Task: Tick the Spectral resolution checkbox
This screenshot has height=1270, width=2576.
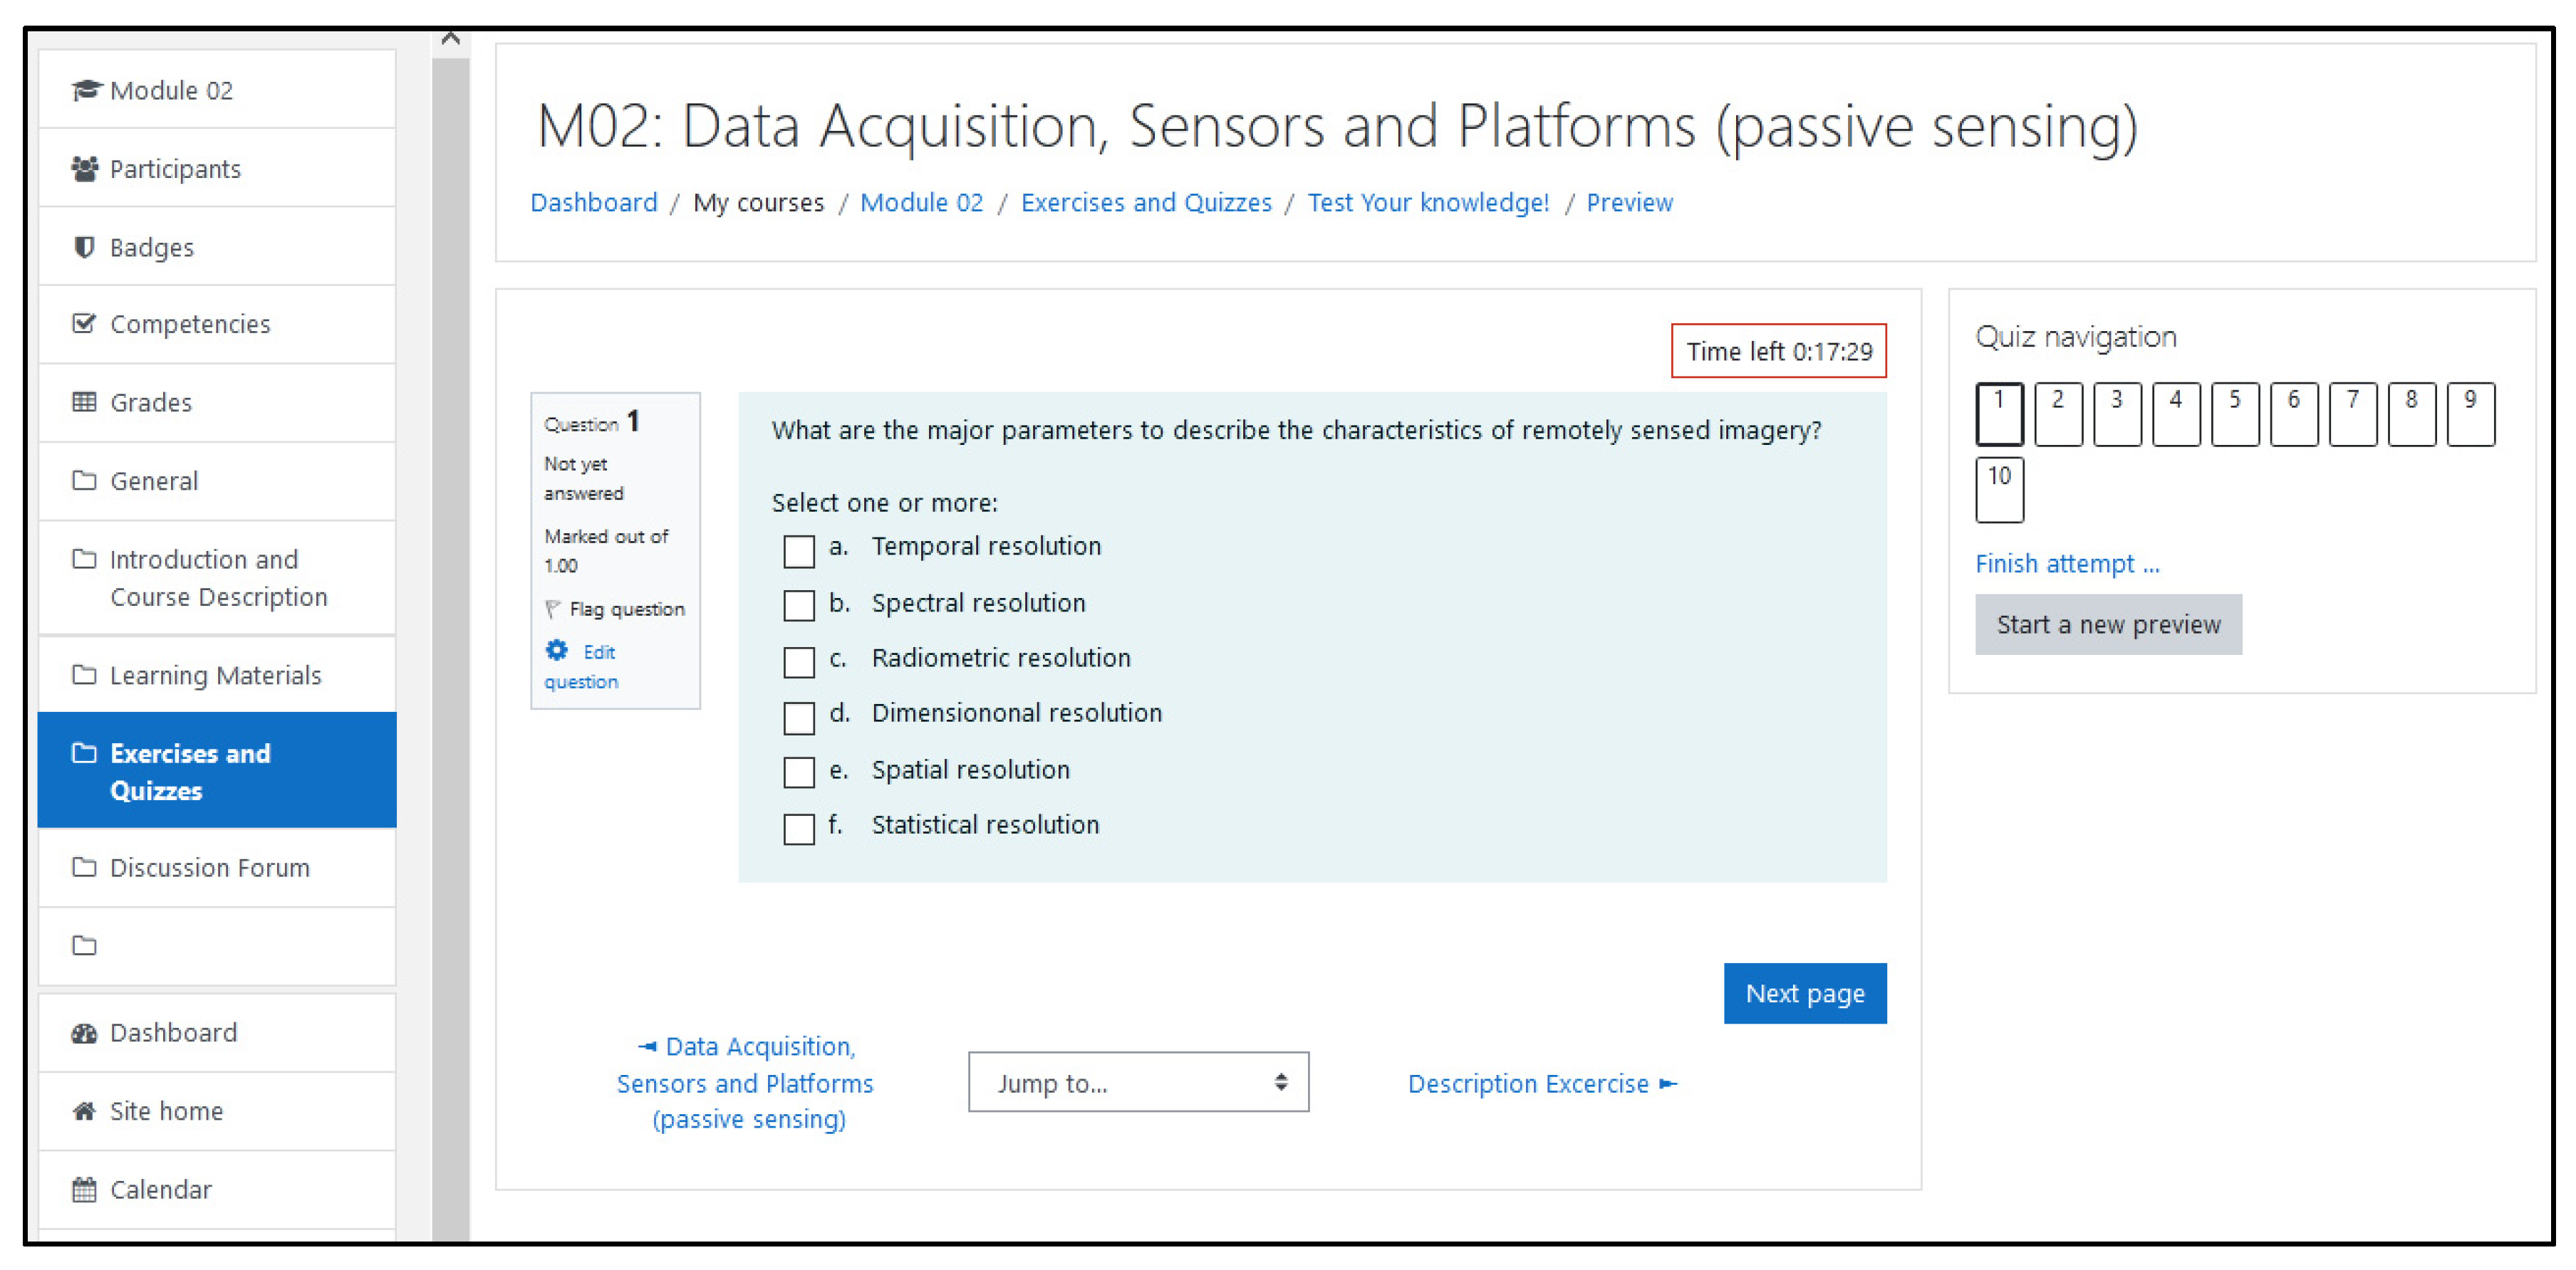Action: [799, 606]
